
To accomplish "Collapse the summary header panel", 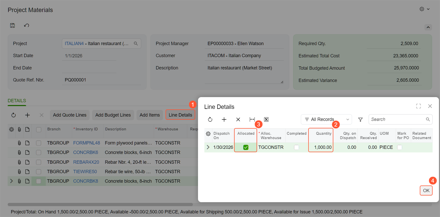I will pos(428,27).
